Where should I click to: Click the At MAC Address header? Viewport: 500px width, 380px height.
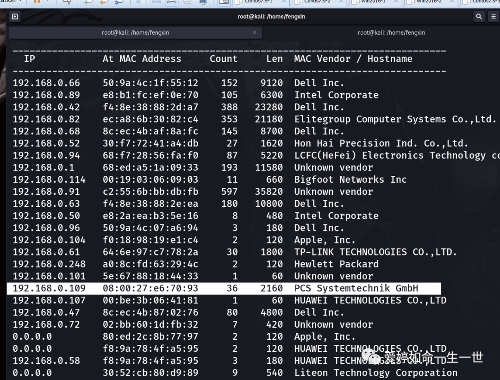pos(142,59)
